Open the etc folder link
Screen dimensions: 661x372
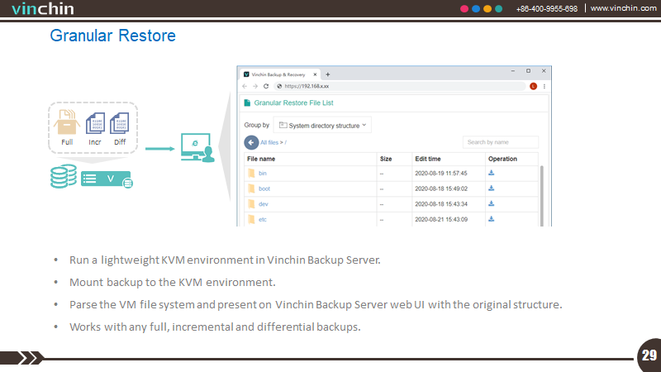click(263, 219)
